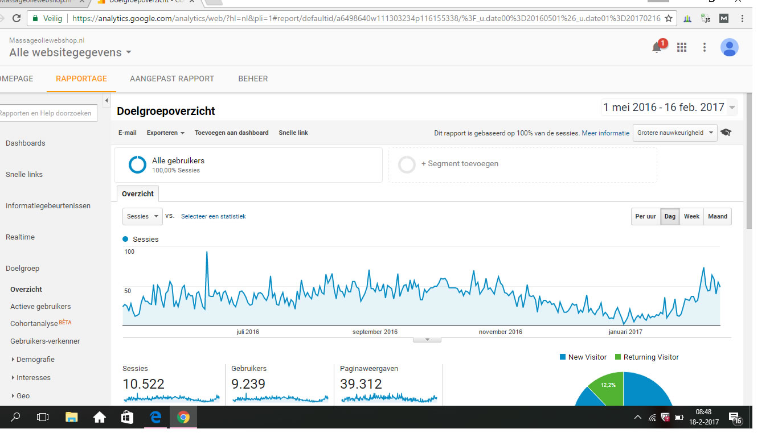Select the Week granularity button
Image resolution: width=778 pixels, height=437 pixels.
tap(691, 216)
